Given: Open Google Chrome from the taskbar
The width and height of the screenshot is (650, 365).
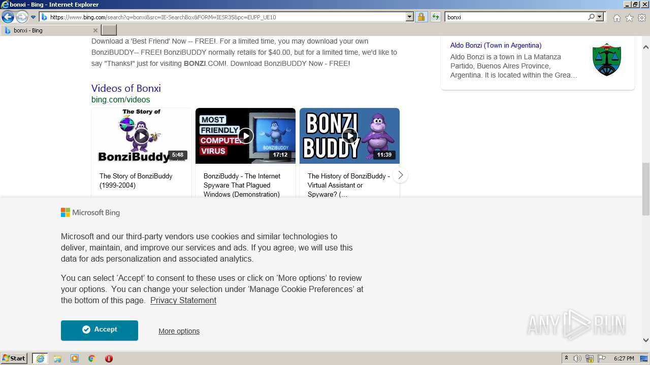Looking at the screenshot, I should 92,358.
